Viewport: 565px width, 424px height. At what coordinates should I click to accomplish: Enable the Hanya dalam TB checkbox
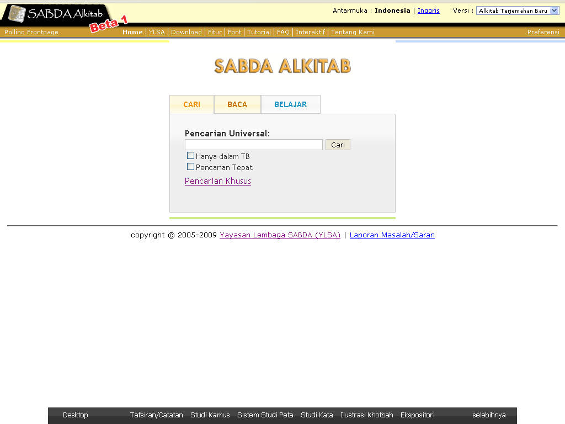pyautogui.click(x=190, y=156)
